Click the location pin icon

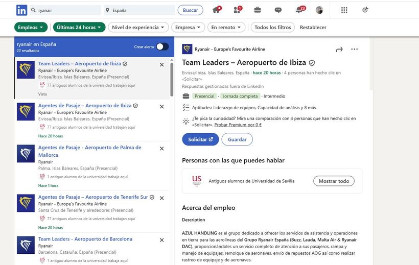click(107, 10)
